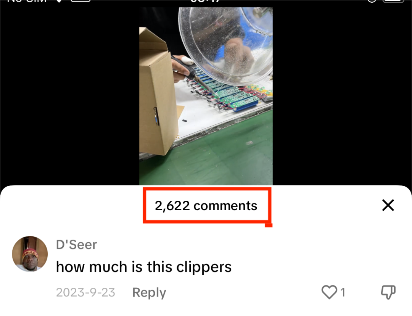The width and height of the screenshot is (412, 316).
Task: Open D'Seer's profile picture
Action: click(x=30, y=254)
